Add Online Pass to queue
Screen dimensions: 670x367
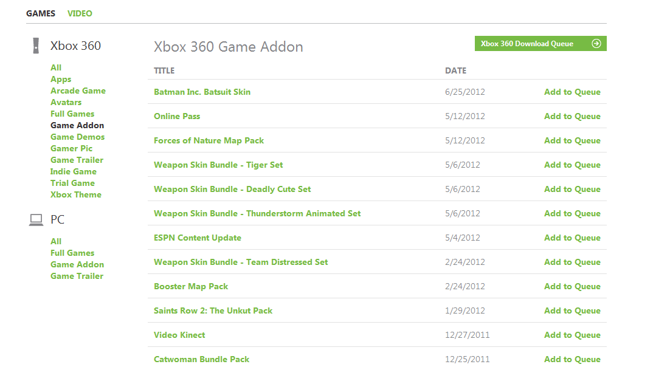[572, 116]
